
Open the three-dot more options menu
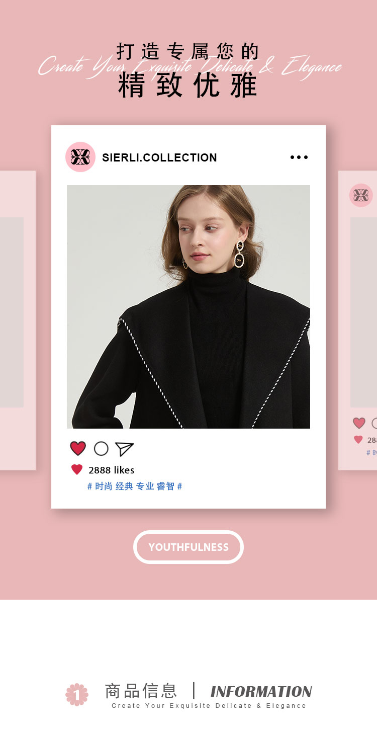click(299, 157)
